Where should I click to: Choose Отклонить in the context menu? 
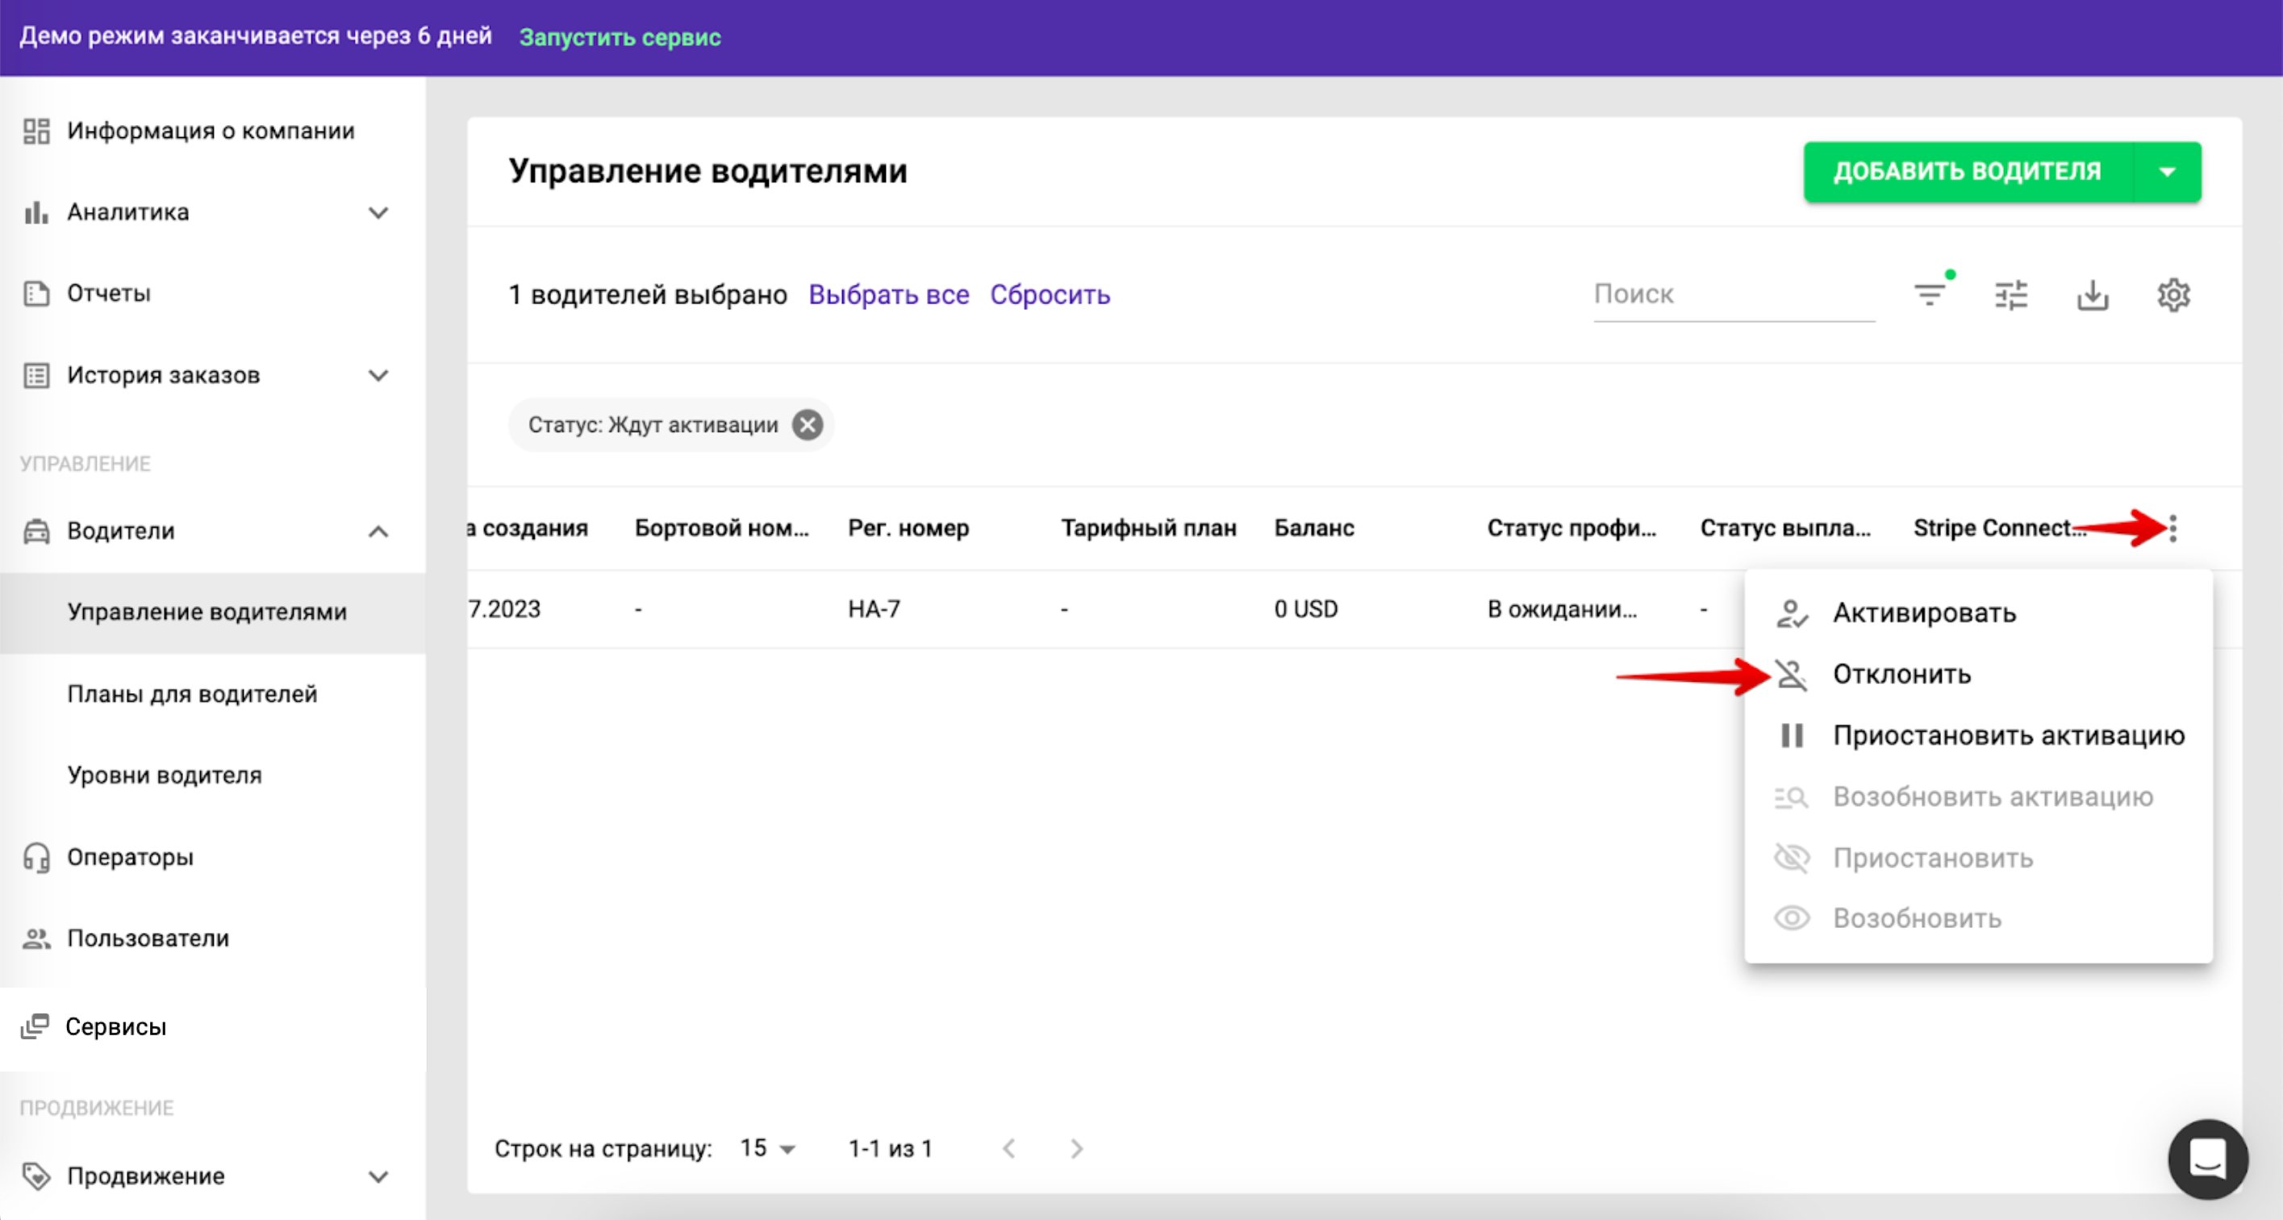click(x=1901, y=674)
